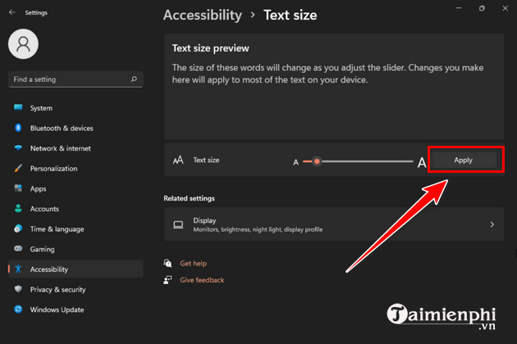This screenshot has width=517, height=344.
Task: Focus the Find a setting search box
Action: pyautogui.click(x=66, y=79)
